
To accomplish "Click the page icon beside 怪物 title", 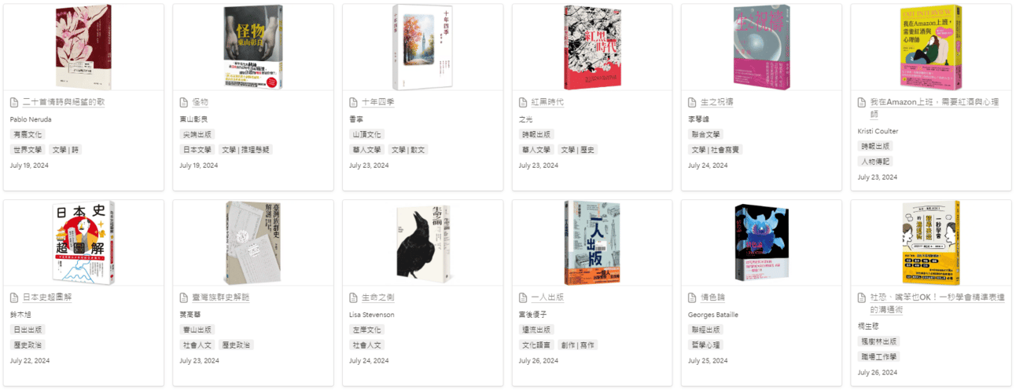I will pos(183,103).
